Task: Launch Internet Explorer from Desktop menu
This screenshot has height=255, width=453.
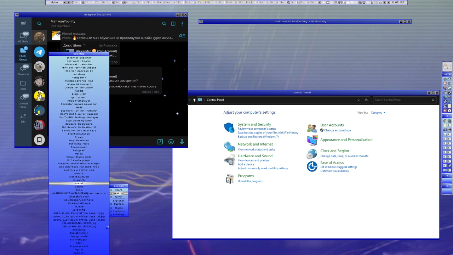Action: pos(79,58)
